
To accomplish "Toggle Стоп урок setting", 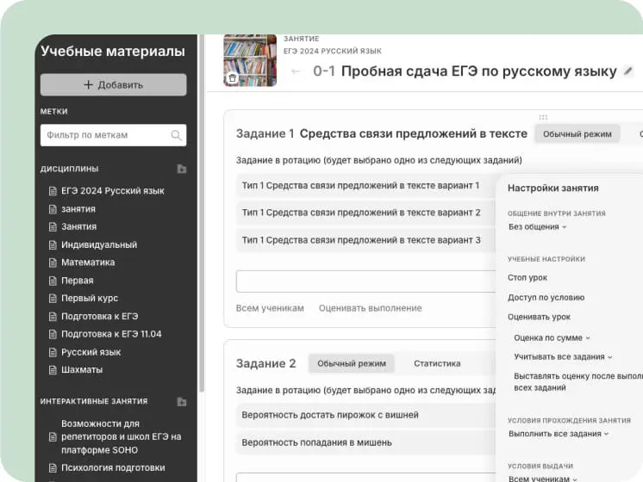I will click(x=528, y=278).
